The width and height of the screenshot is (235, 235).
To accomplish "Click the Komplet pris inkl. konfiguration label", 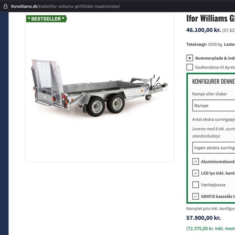I will (x=211, y=209).
